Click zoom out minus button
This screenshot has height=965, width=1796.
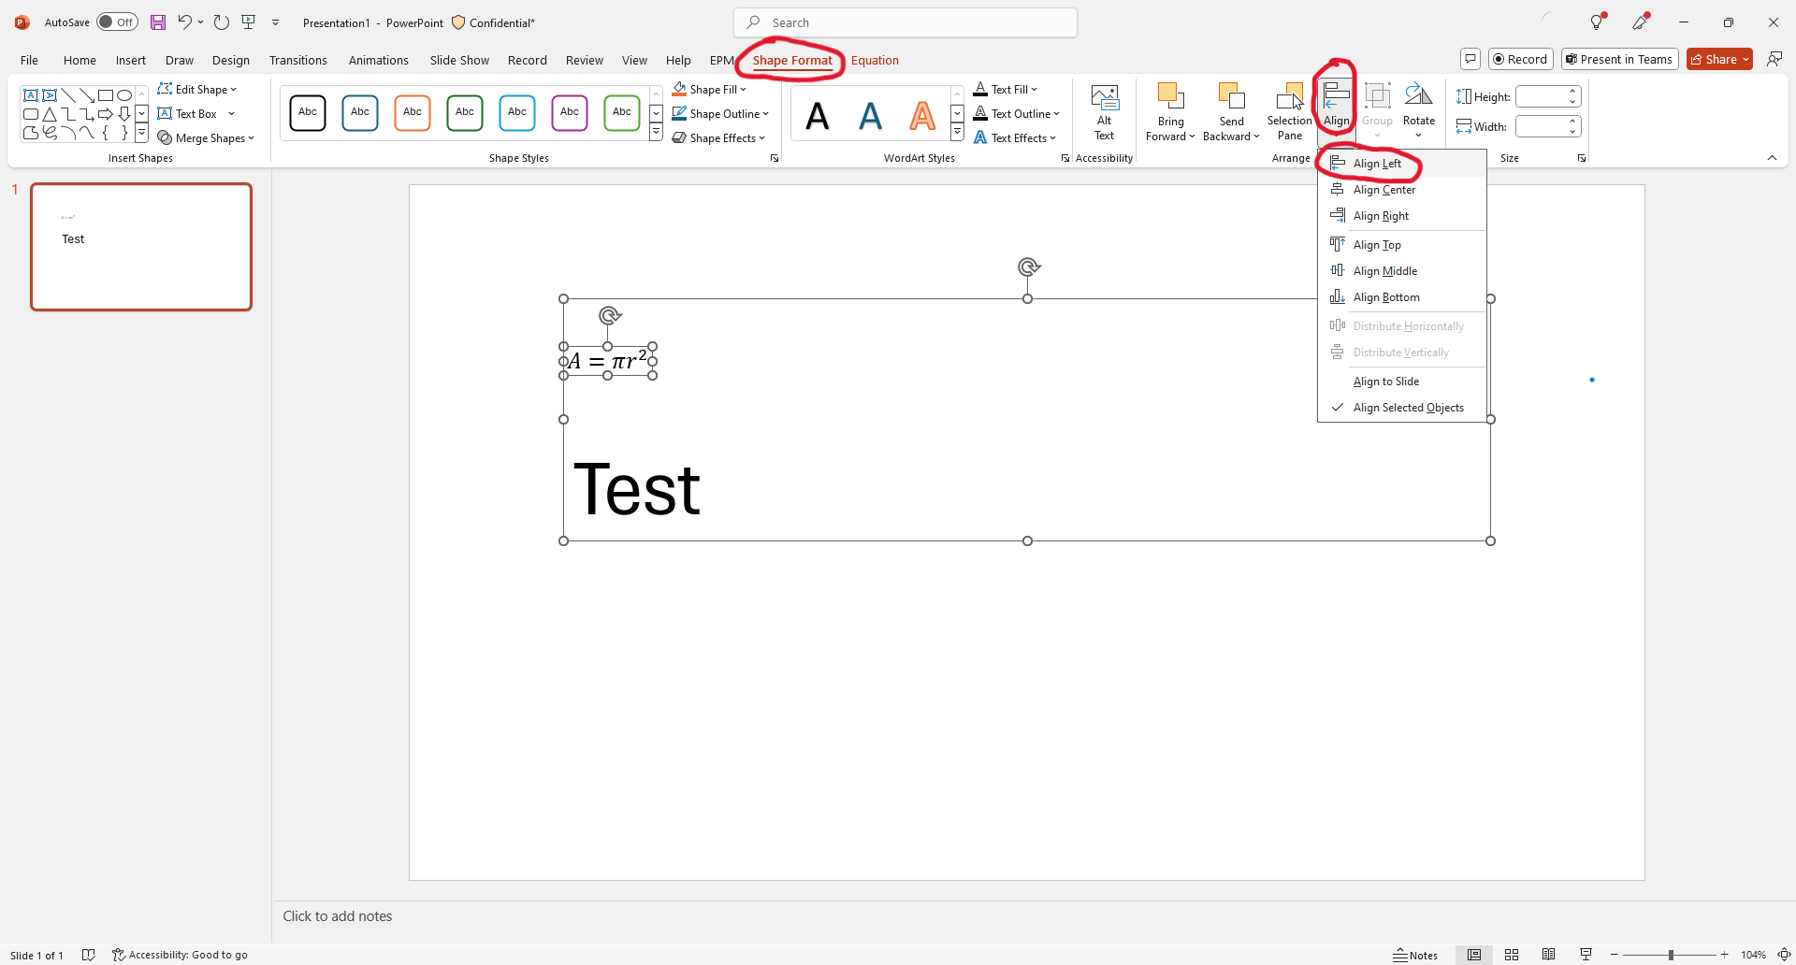tap(1615, 955)
